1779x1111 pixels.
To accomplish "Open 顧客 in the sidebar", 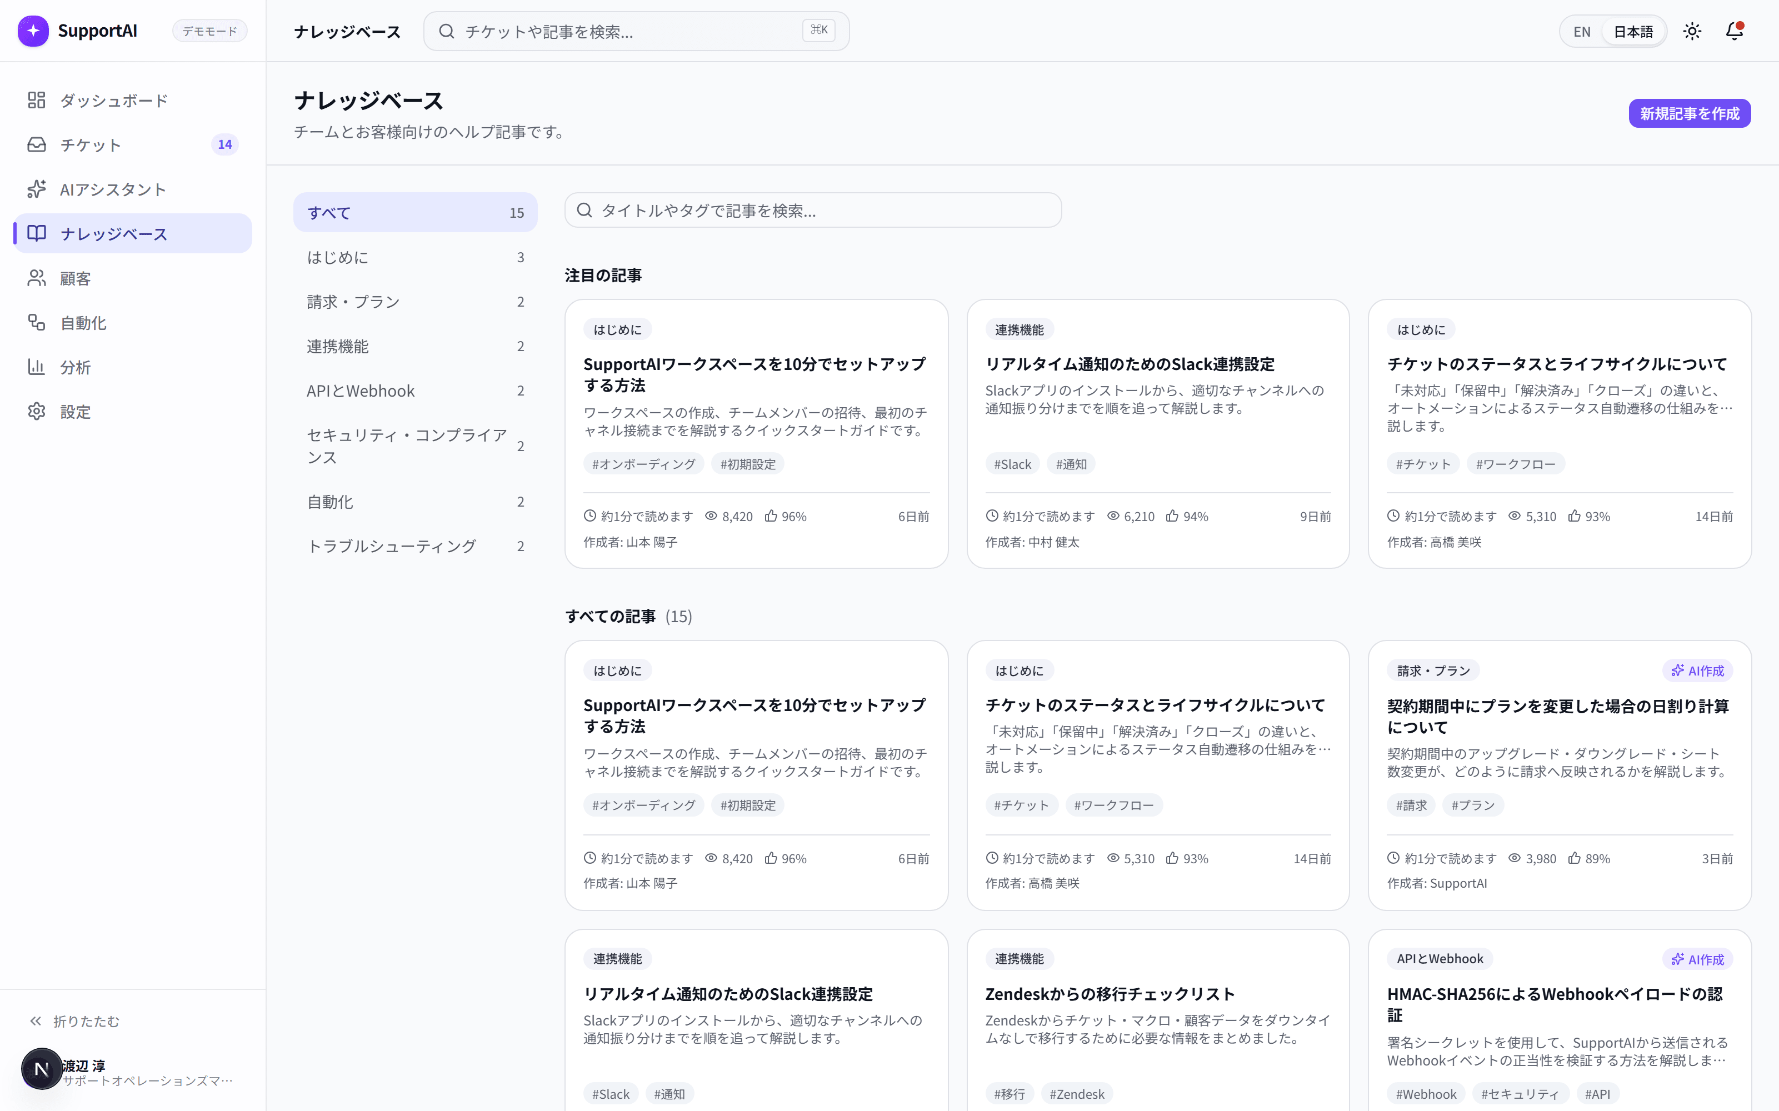I will click(x=133, y=278).
